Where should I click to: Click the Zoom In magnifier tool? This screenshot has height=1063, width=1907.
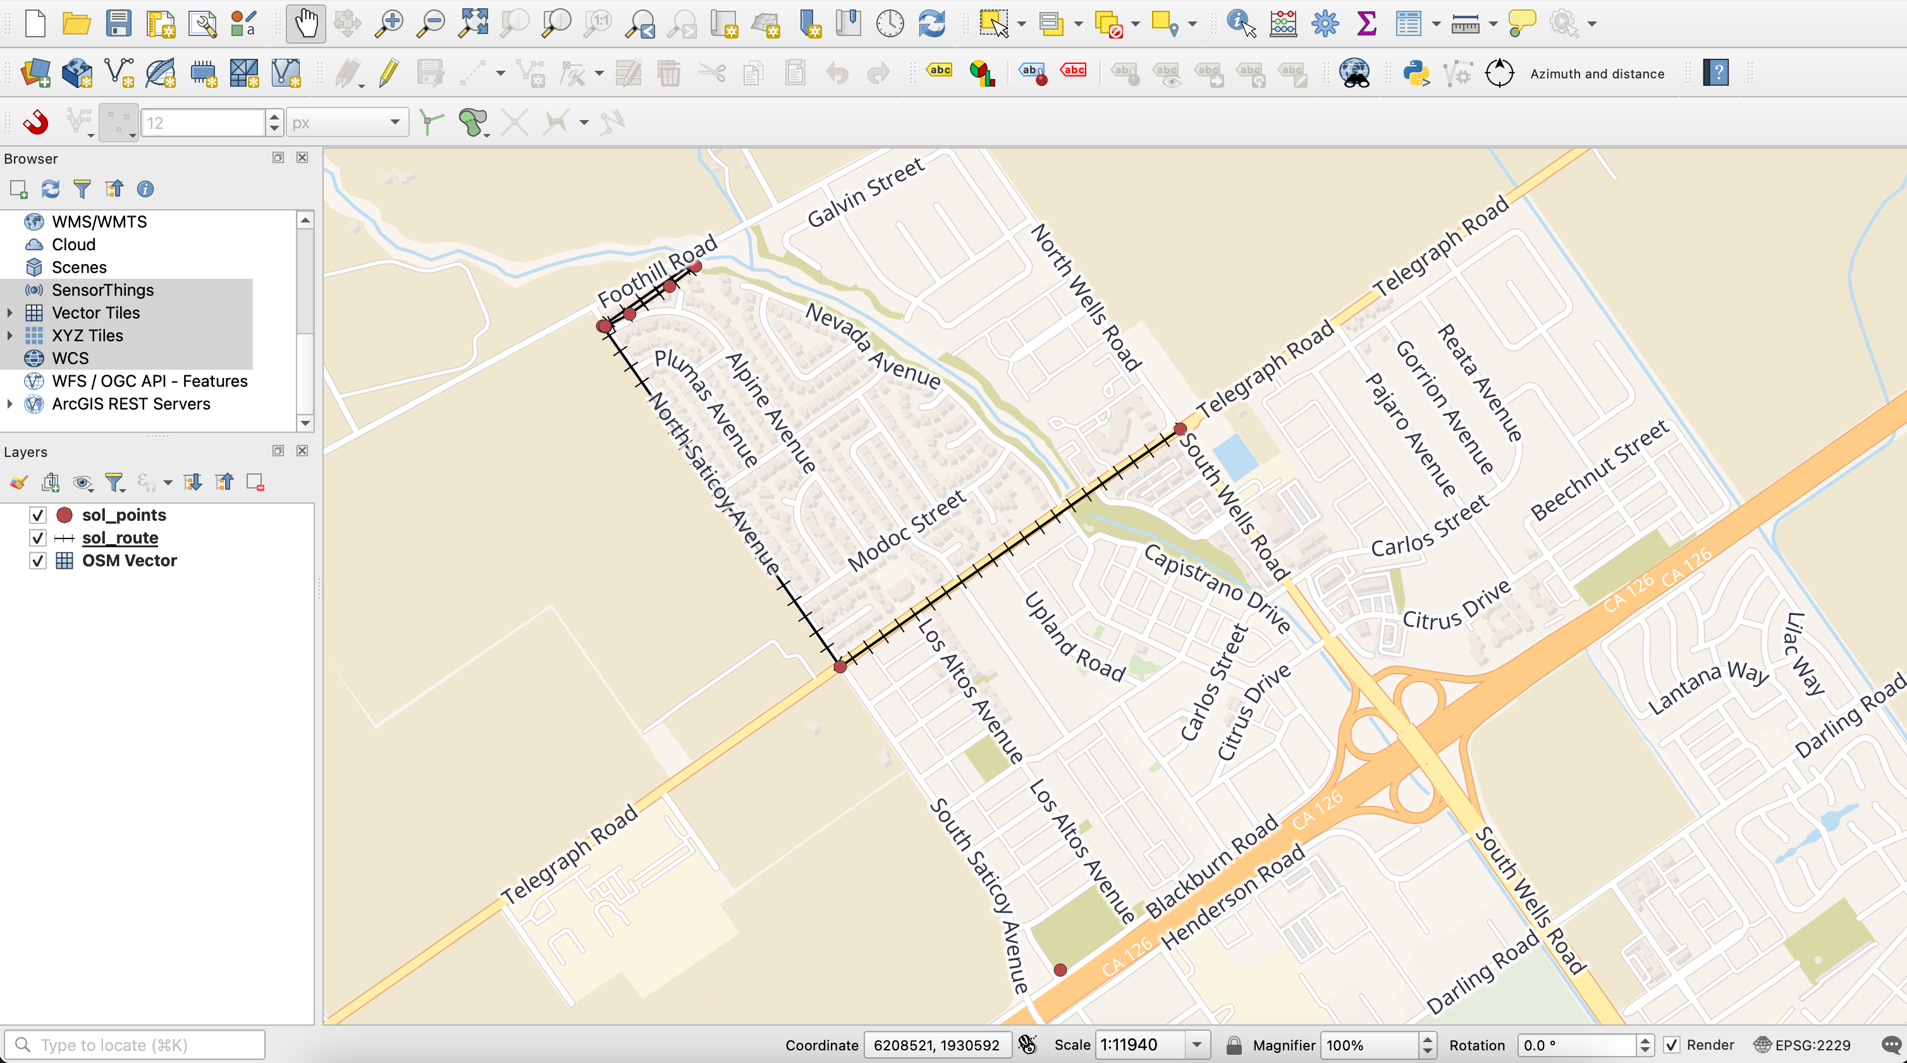[389, 23]
